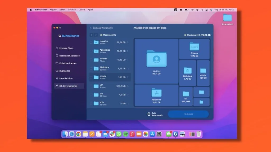The height and width of the screenshot is (152, 271).
Task: Open the Arquivo menu
Action: click(x=53, y=10)
